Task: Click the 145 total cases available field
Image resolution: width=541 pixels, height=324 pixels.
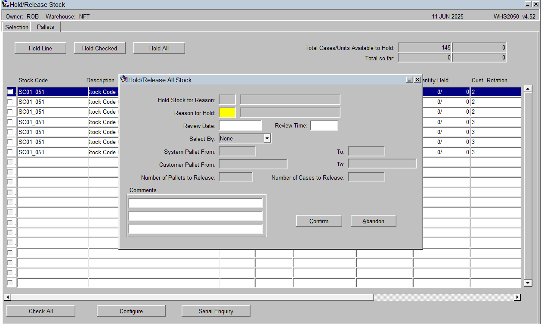Action: 425,48
